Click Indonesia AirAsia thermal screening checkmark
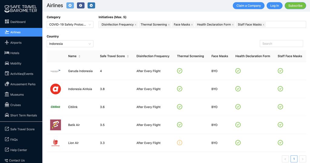Screen dimensions: 310x163 click(180, 89)
